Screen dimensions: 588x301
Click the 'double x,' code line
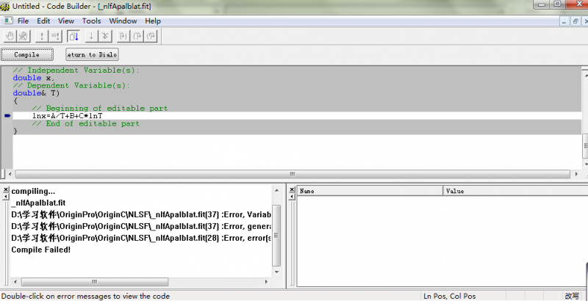click(34, 78)
